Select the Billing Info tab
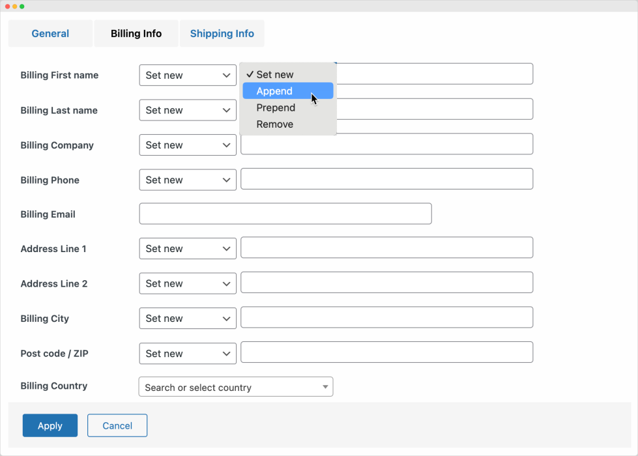 (136, 34)
